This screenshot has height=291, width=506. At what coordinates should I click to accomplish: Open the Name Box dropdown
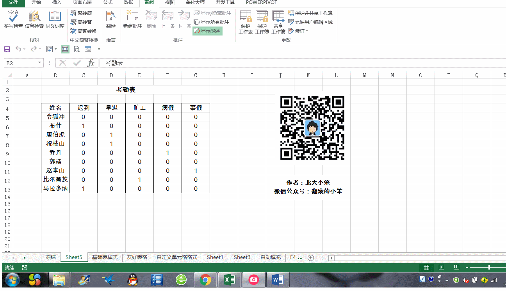click(39, 62)
